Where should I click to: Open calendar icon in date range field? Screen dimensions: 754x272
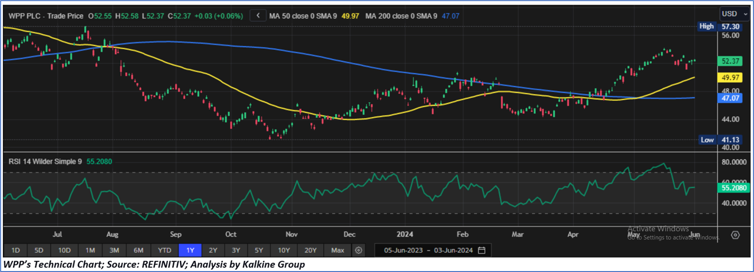(x=482, y=250)
